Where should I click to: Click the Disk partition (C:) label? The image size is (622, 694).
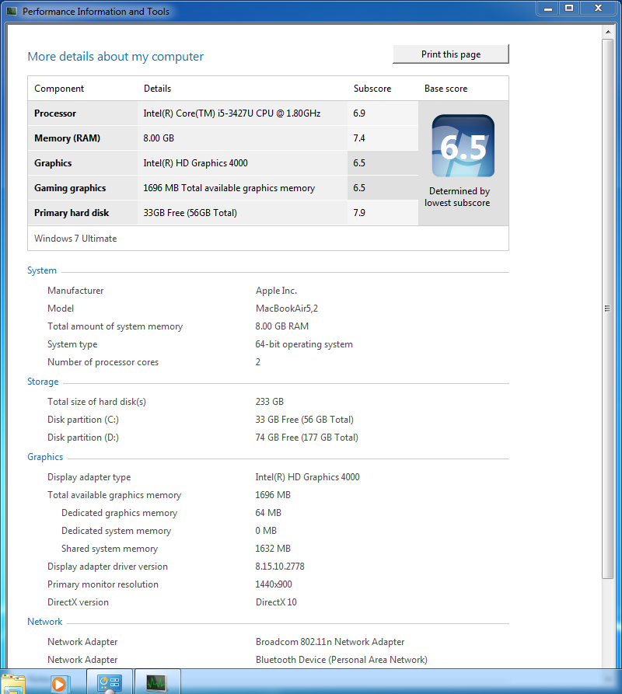pos(82,420)
